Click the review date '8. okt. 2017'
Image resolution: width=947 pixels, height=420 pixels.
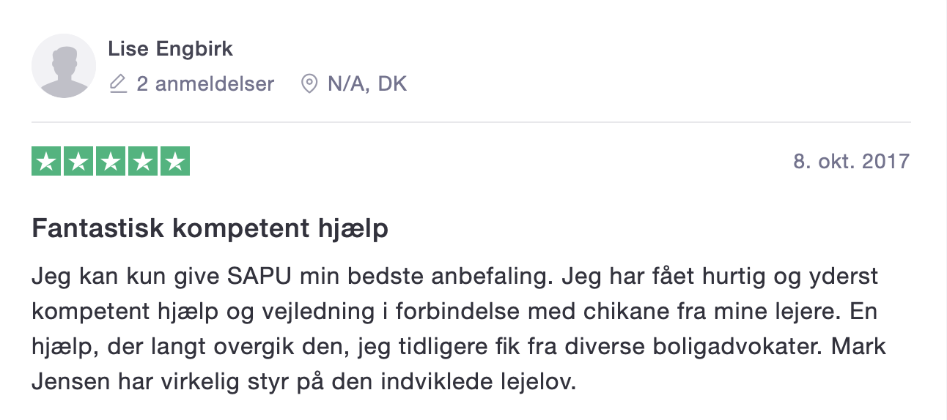pyautogui.click(x=851, y=161)
